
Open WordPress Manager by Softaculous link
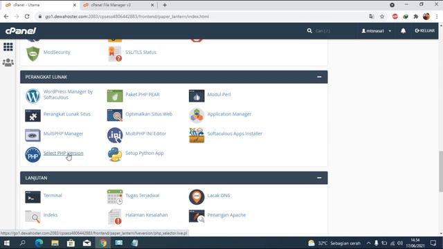tap(68, 94)
